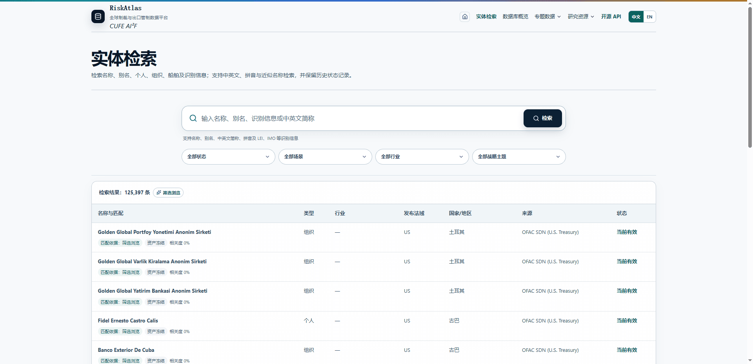
Task: Open Golden Global Portfoy Yonetimi Anonim Sirketi
Action: coord(155,232)
